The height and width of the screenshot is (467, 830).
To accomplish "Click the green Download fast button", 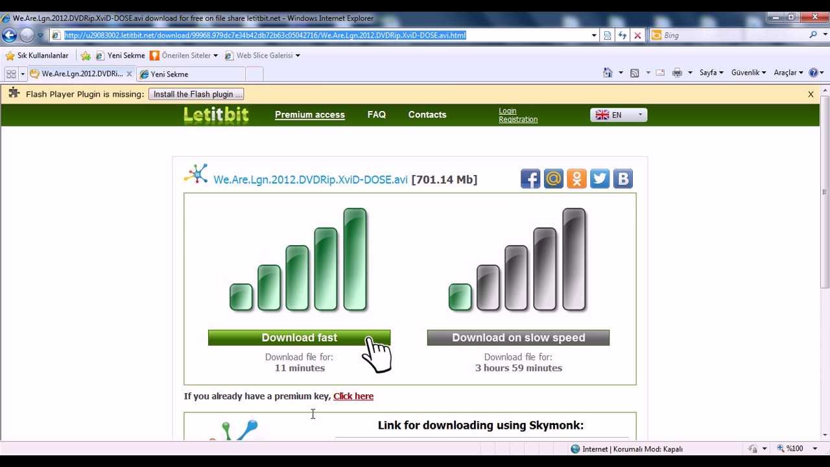I will tap(299, 338).
